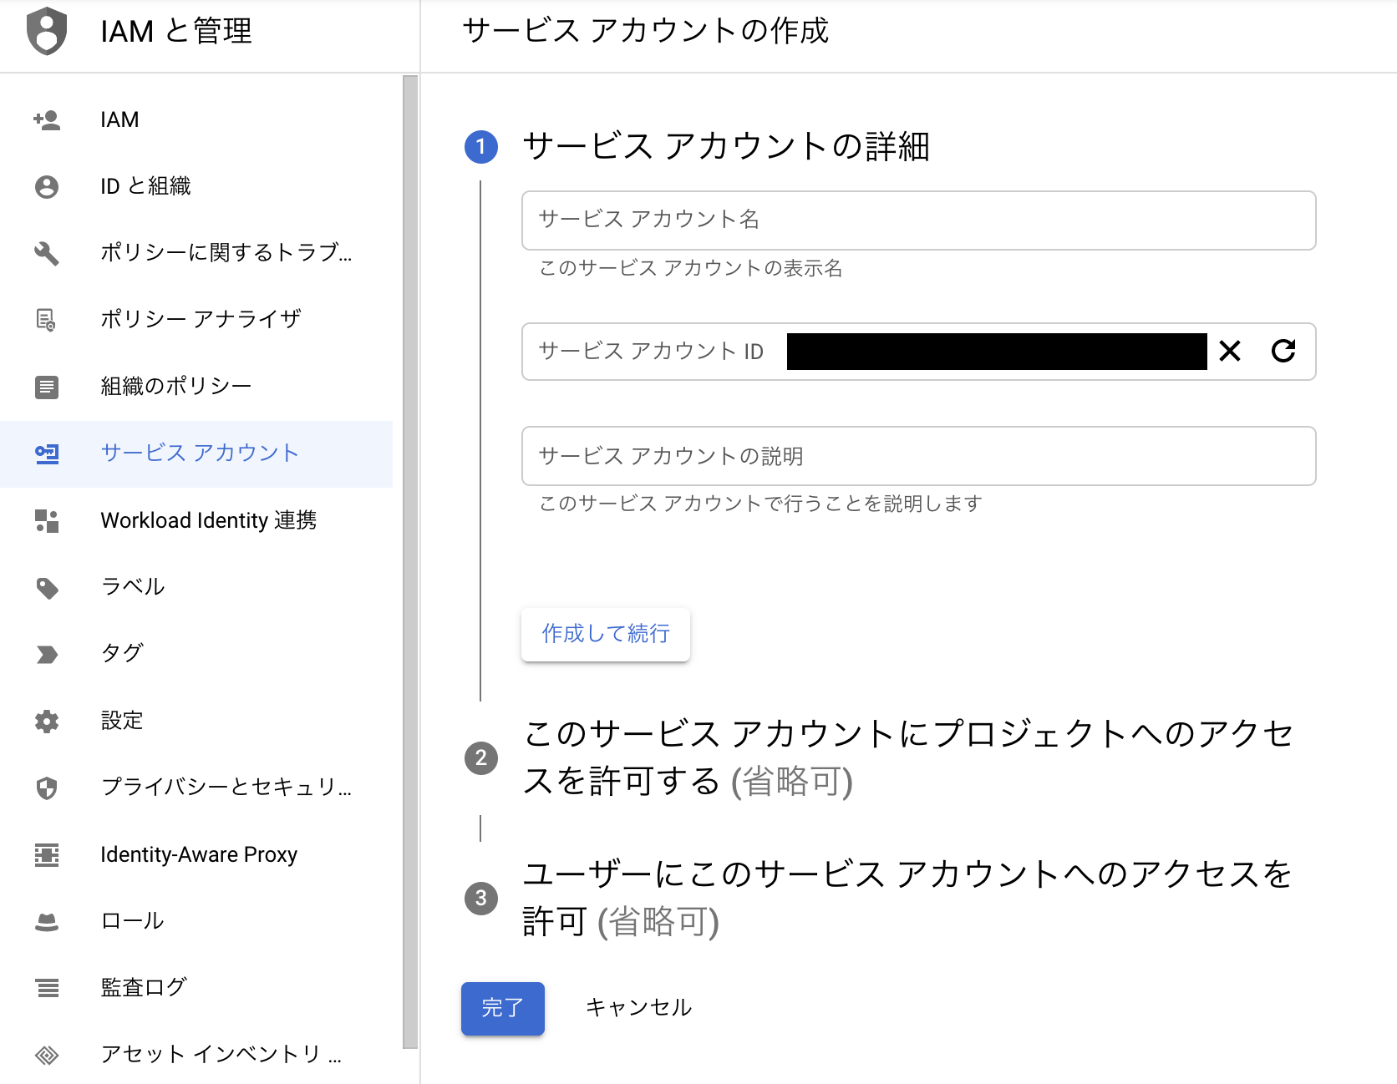1397x1084 pixels.
Task: Click the blue 完了 button
Action: pos(503,1008)
